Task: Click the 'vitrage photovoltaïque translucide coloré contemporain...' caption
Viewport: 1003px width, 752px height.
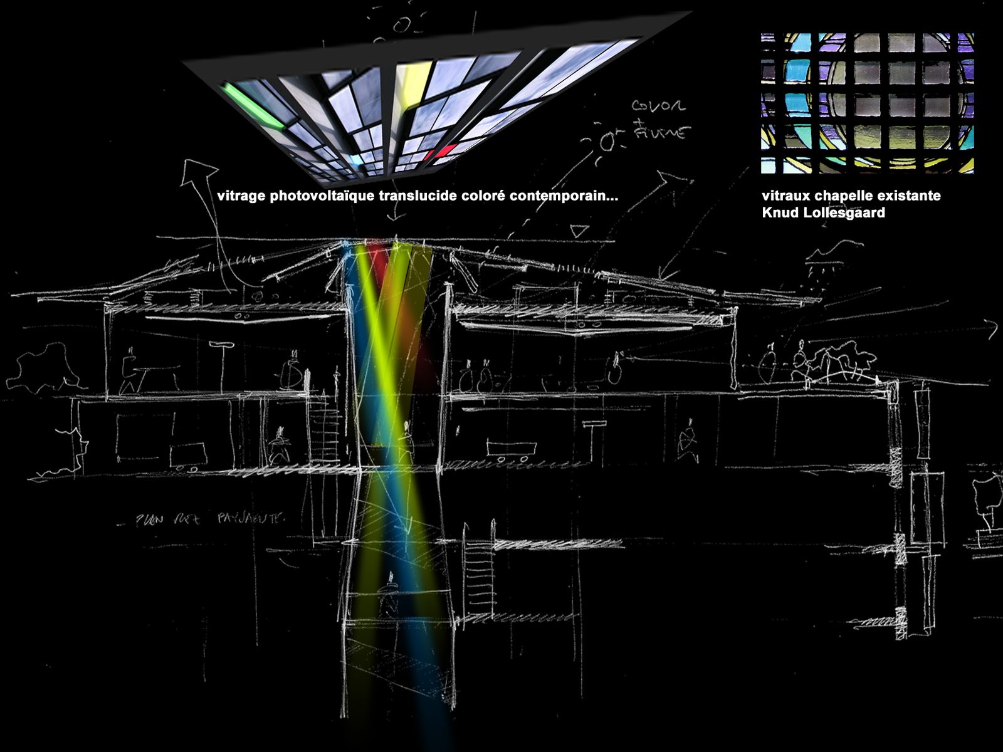Action: (417, 196)
